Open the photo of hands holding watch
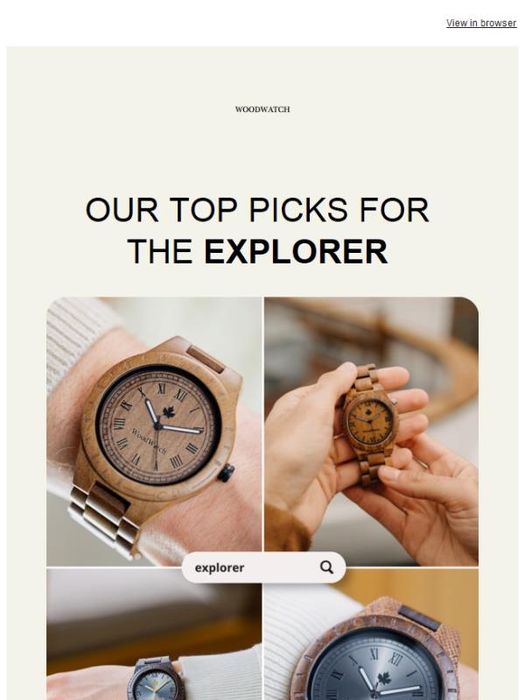 coord(371,431)
